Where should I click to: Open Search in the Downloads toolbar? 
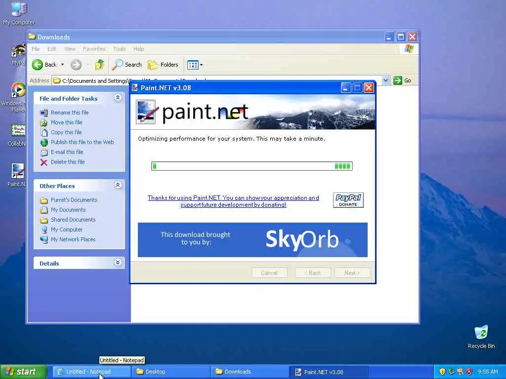point(127,65)
